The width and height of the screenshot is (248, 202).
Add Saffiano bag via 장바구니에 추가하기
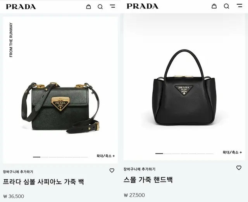18,172
